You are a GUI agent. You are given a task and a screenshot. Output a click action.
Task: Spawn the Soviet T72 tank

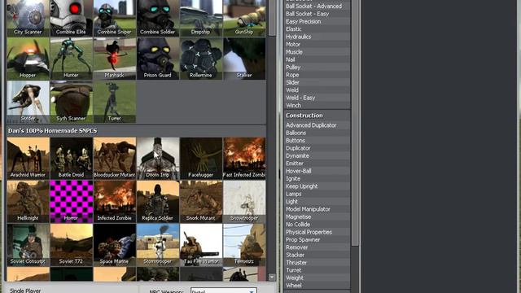pyautogui.click(x=71, y=245)
